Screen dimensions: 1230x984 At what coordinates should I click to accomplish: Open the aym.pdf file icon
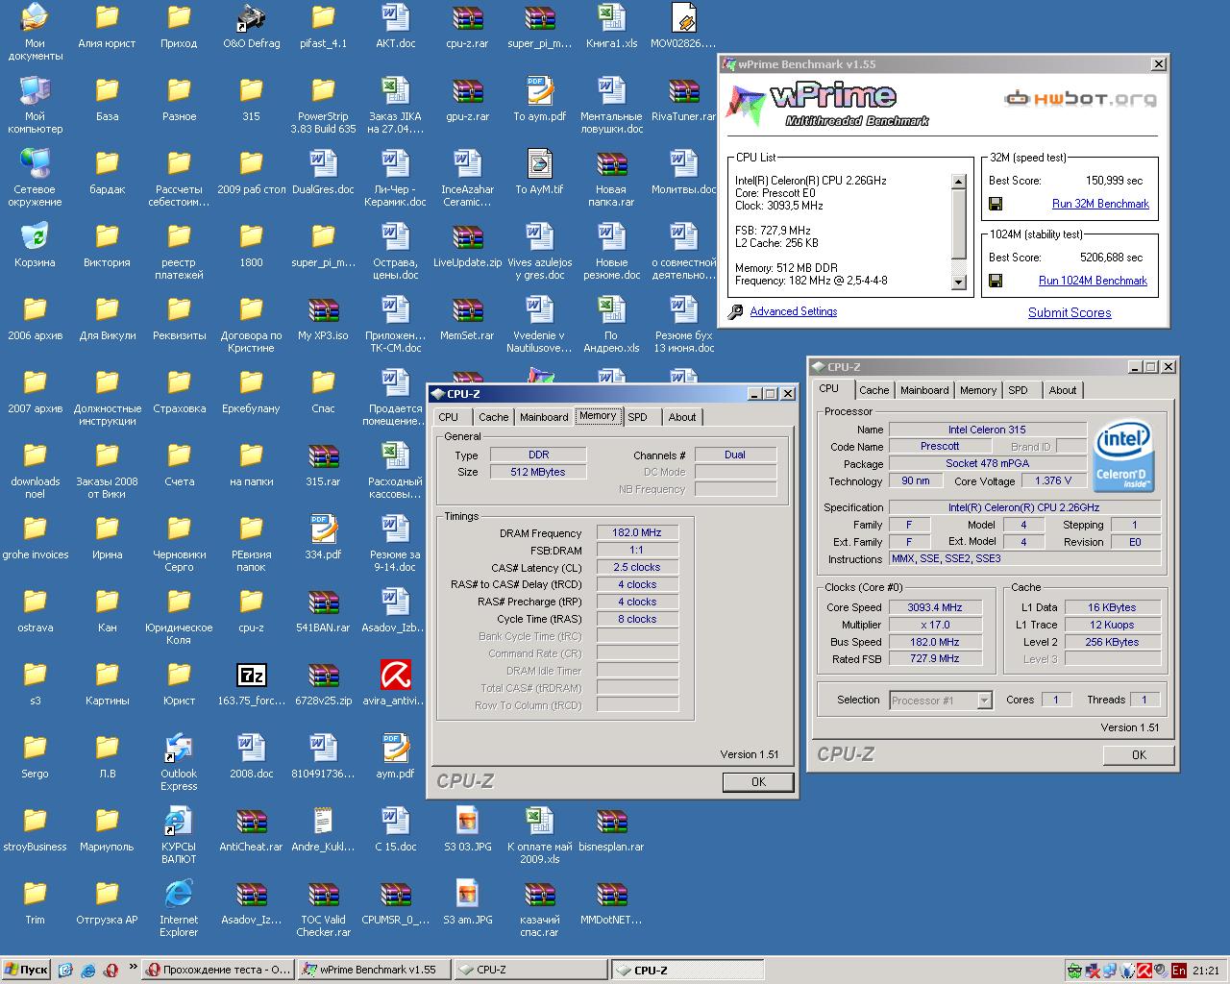(x=395, y=749)
